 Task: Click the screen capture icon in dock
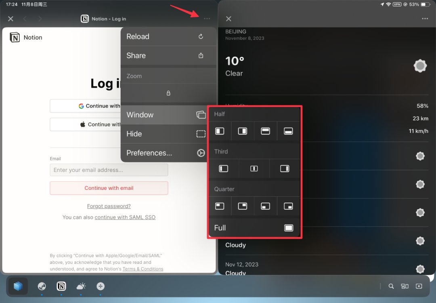tap(419, 286)
